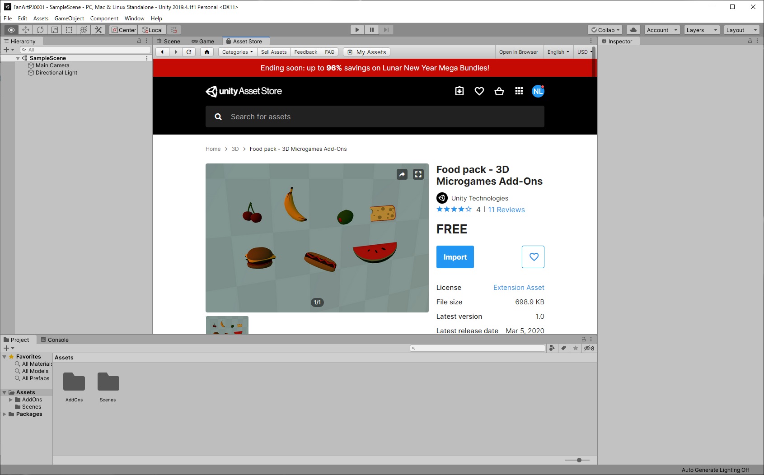Expand the Packages folder
764x475 pixels.
point(5,414)
